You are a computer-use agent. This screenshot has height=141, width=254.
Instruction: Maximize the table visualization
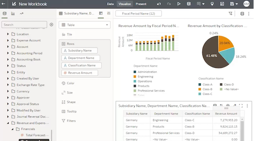tap(241, 106)
